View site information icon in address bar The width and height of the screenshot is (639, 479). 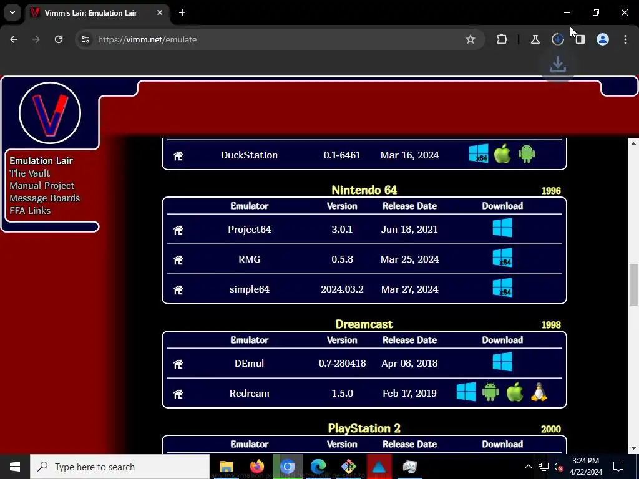[x=85, y=39]
